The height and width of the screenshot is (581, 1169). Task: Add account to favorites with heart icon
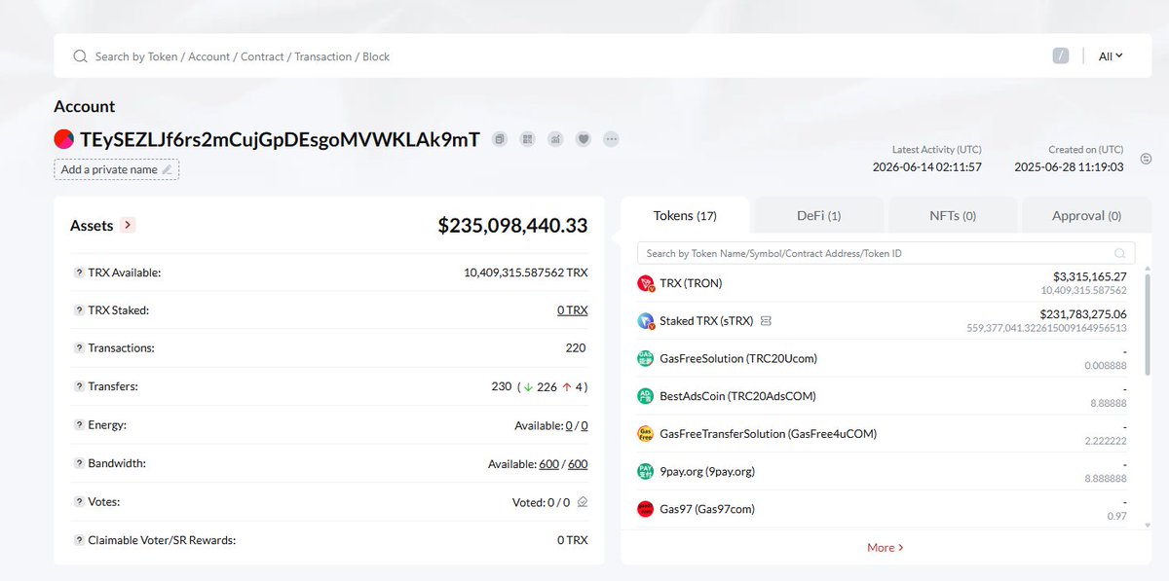584,139
